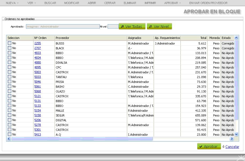This screenshot has height=161, width=245.
Task: Click provider cell A.Q
Action: (x=58, y=135)
